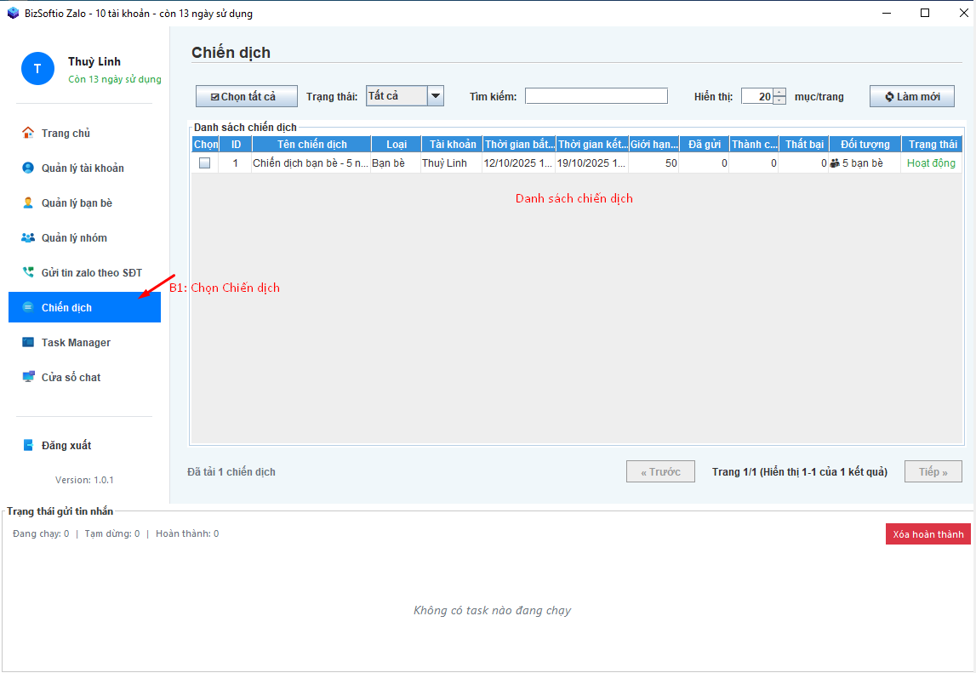Increase the Hiển thị items-per-page stepper
Viewport: 976px width, 673px height.
[x=779, y=92]
